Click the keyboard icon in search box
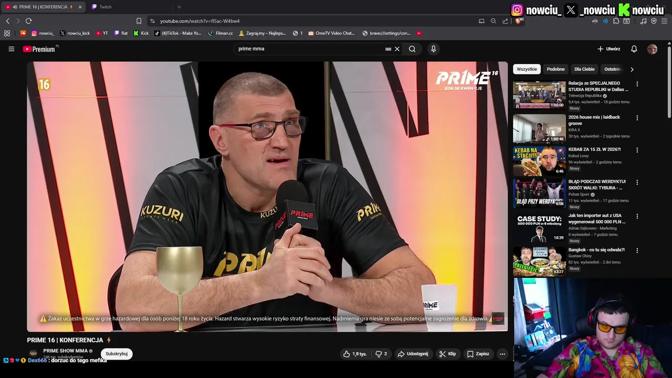The height and width of the screenshot is (378, 672). click(388, 49)
